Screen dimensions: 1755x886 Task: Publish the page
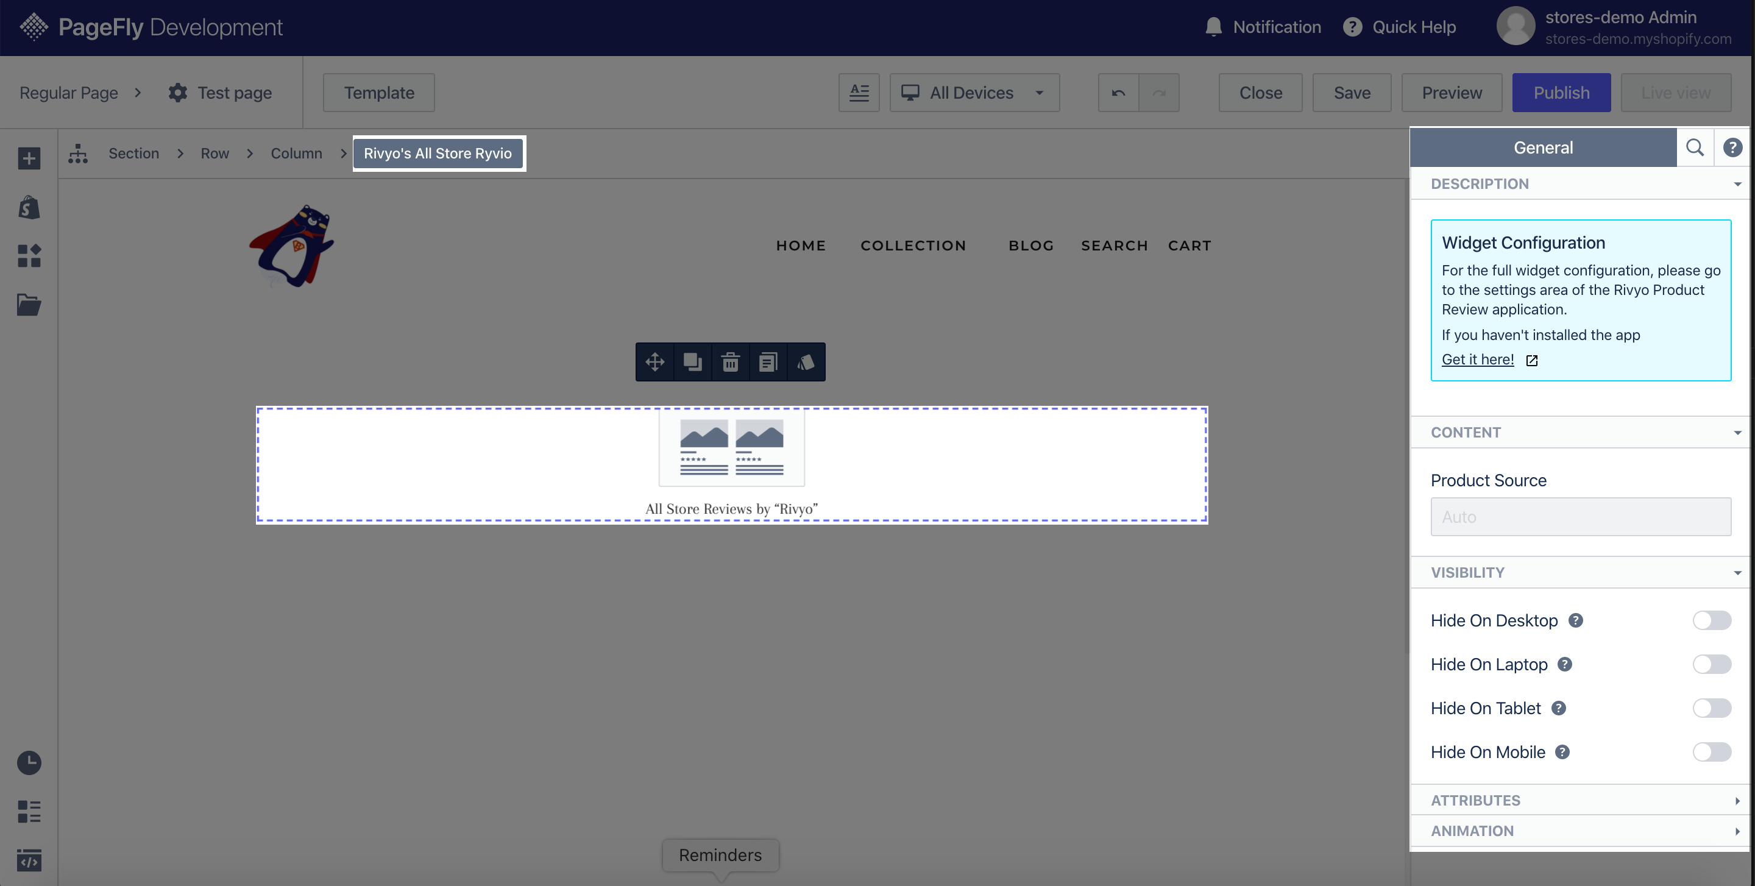click(1561, 93)
